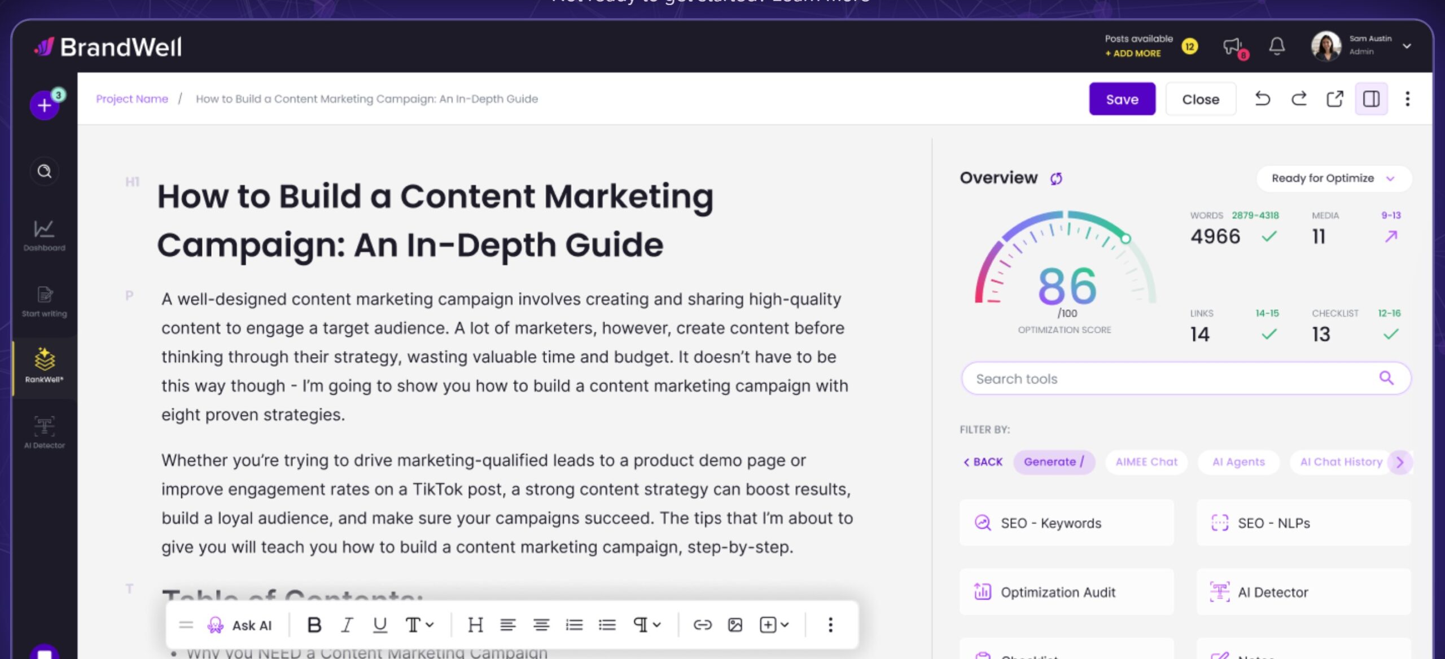Toggle the side panel layout button
This screenshot has height=659, width=1445.
tap(1371, 99)
